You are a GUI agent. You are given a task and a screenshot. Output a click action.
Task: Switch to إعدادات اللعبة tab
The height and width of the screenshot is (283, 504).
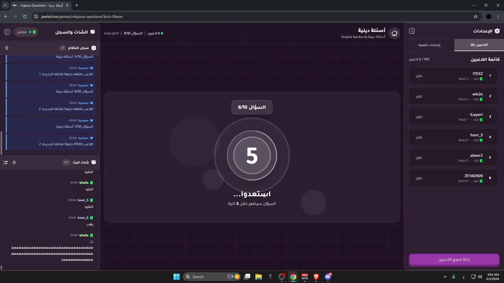coord(429,45)
